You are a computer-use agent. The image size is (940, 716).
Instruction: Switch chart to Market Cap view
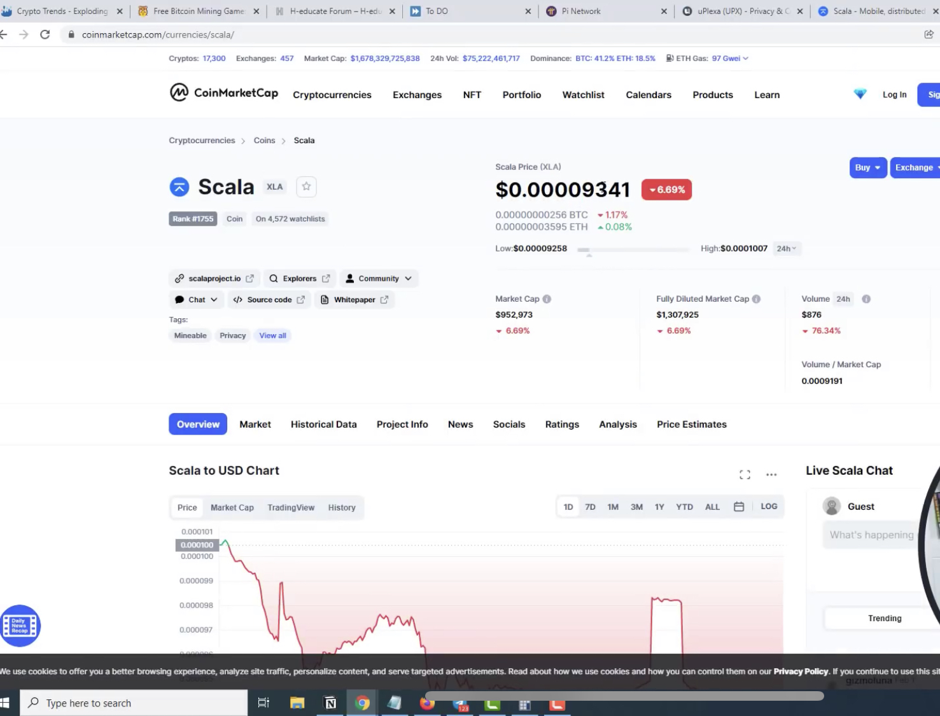tap(232, 508)
